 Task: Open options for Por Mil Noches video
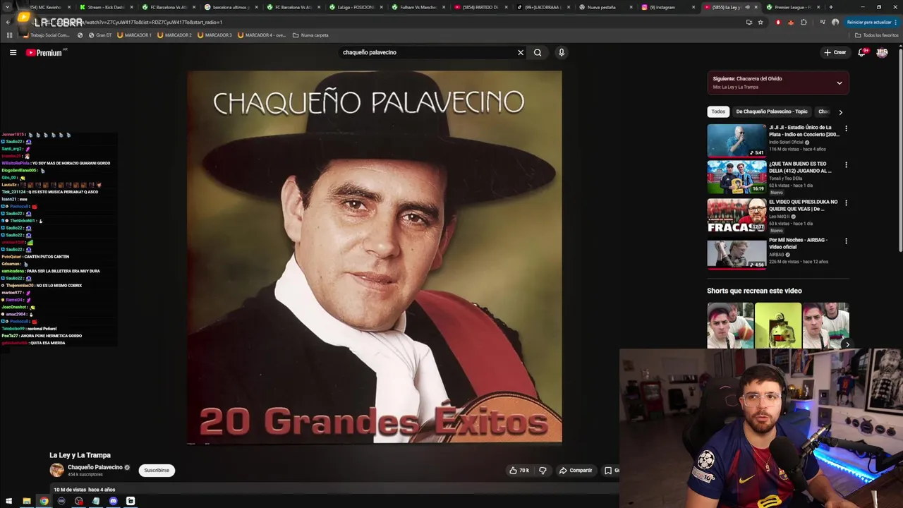pyautogui.click(x=846, y=241)
